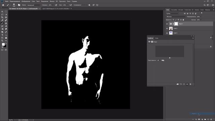215x121 pixels.
Task: Select the Hand tool
Action: pyautogui.click(x=6, y=38)
